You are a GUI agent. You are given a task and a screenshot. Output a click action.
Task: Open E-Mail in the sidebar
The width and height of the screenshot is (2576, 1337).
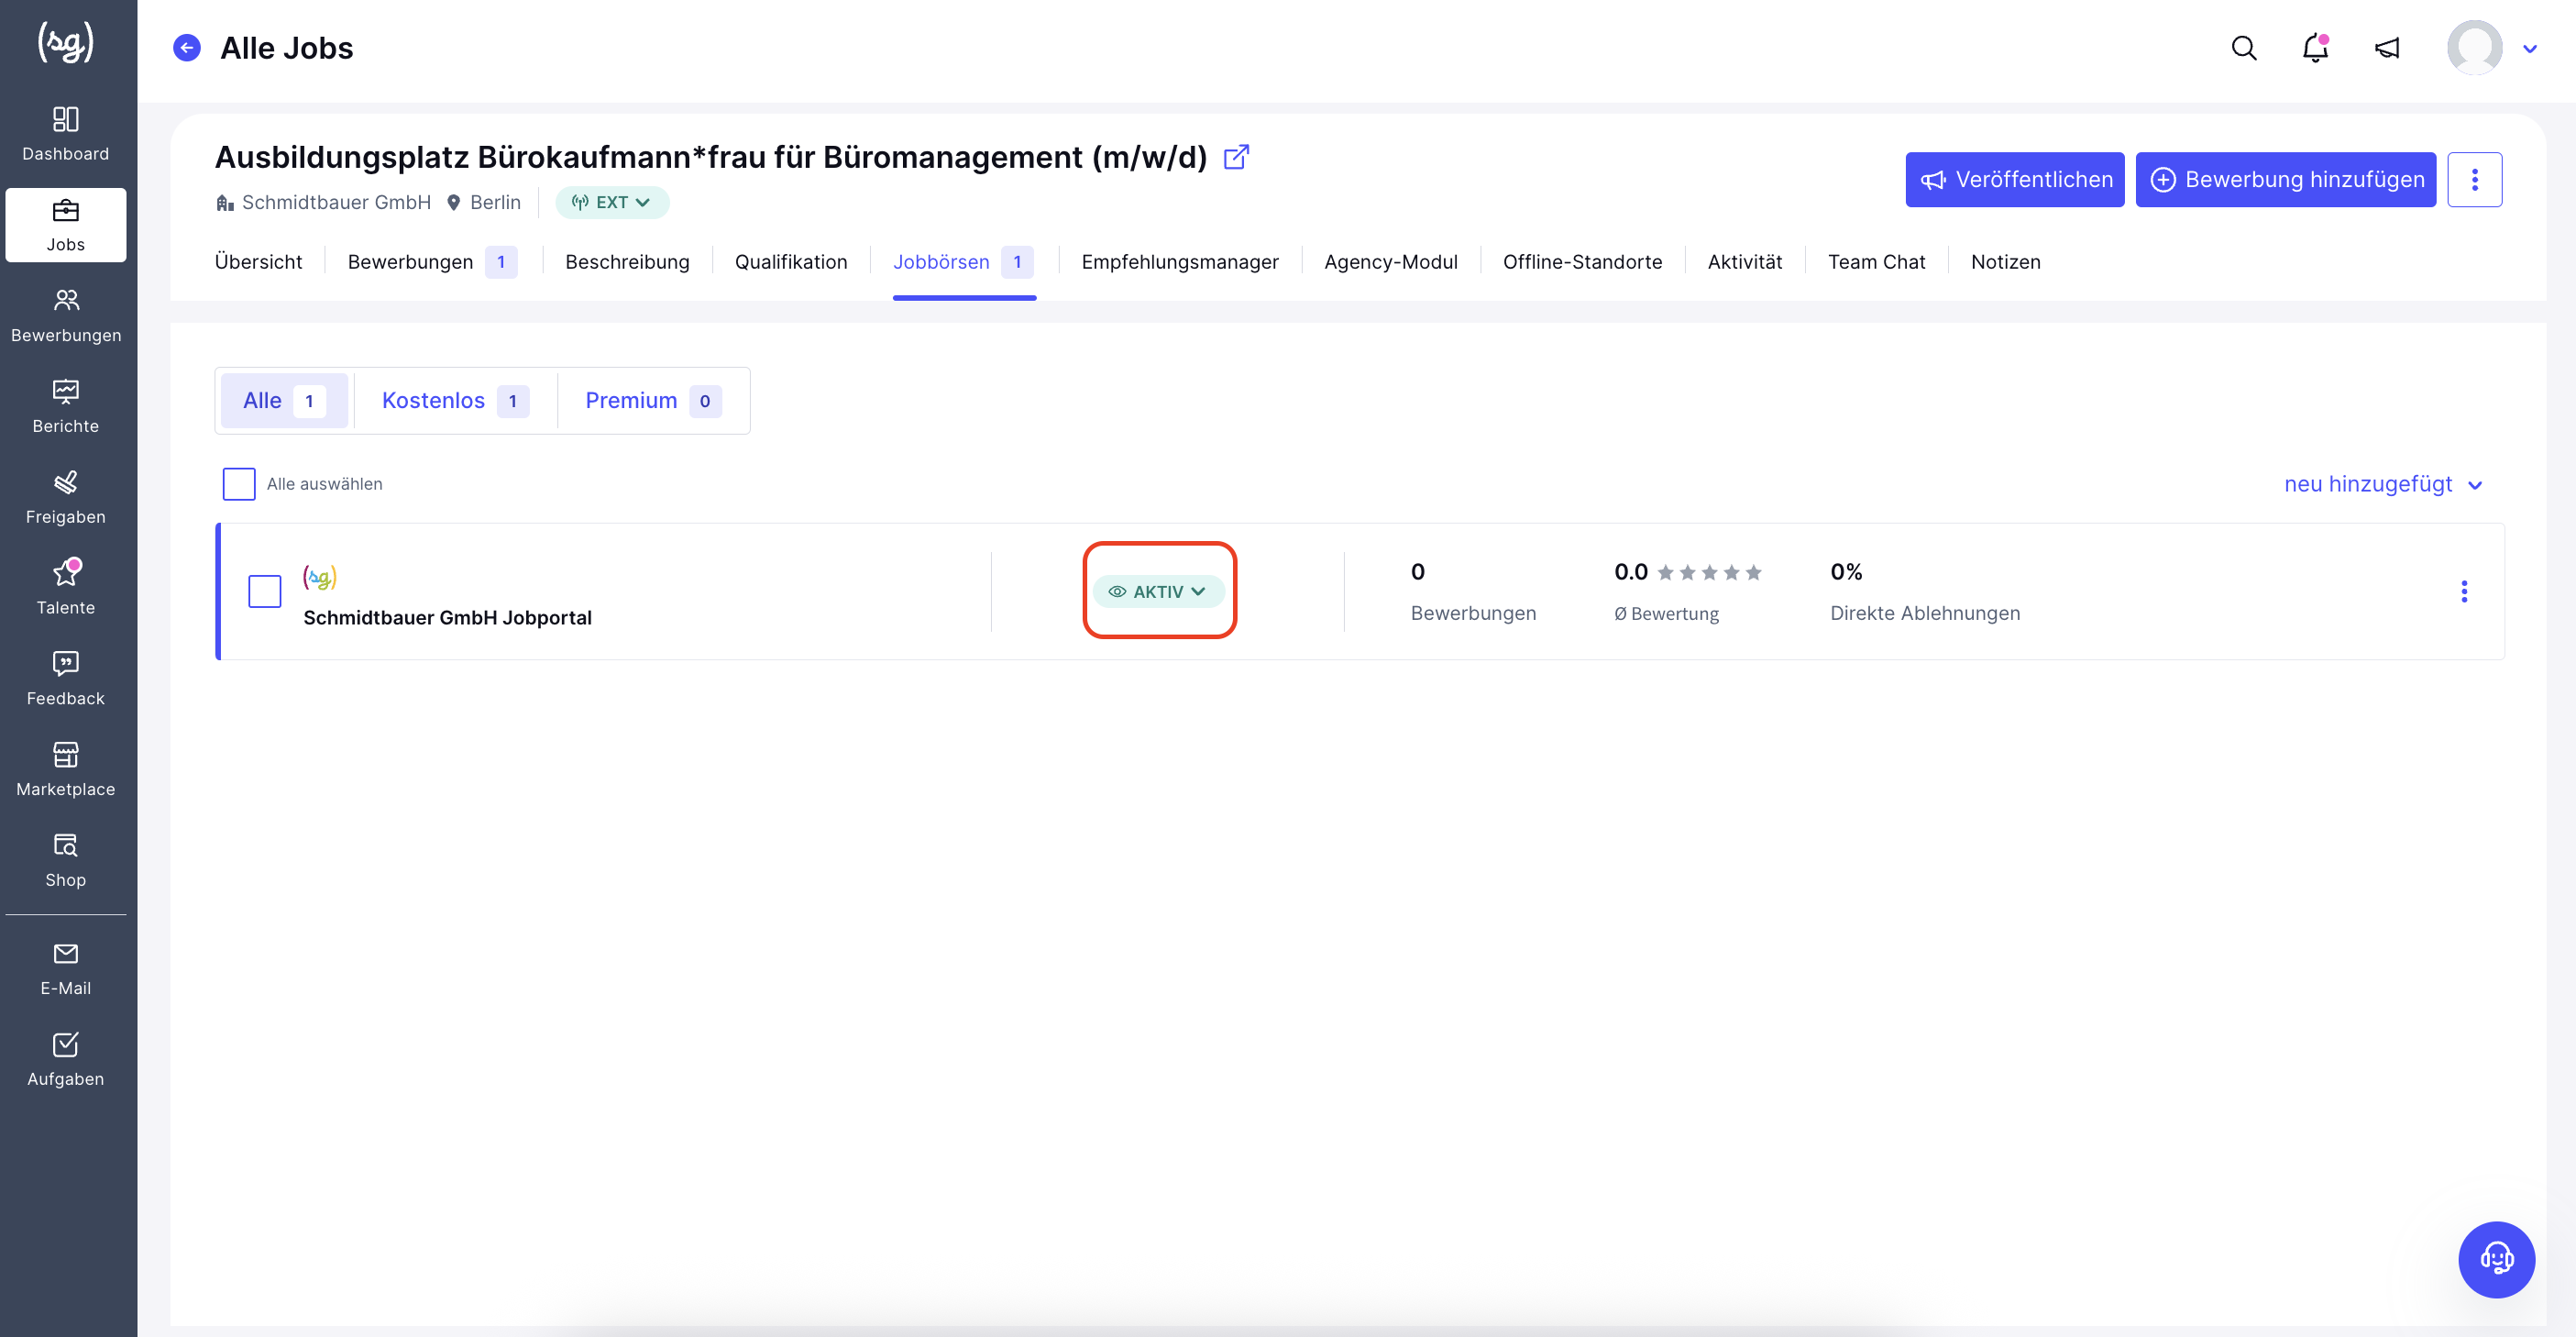[x=66, y=969]
